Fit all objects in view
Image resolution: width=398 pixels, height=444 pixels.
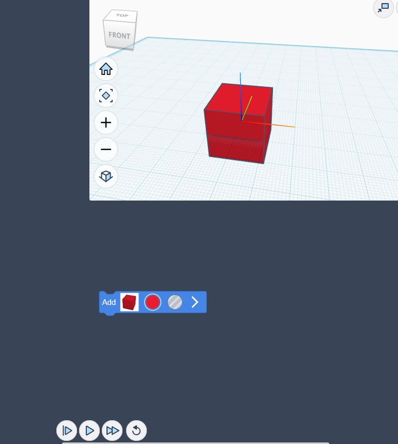pyautogui.click(x=106, y=96)
